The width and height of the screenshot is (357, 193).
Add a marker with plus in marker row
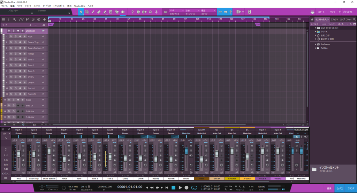[x=30, y=25]
